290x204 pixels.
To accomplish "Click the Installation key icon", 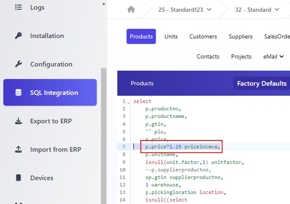I will click(19, 36).
